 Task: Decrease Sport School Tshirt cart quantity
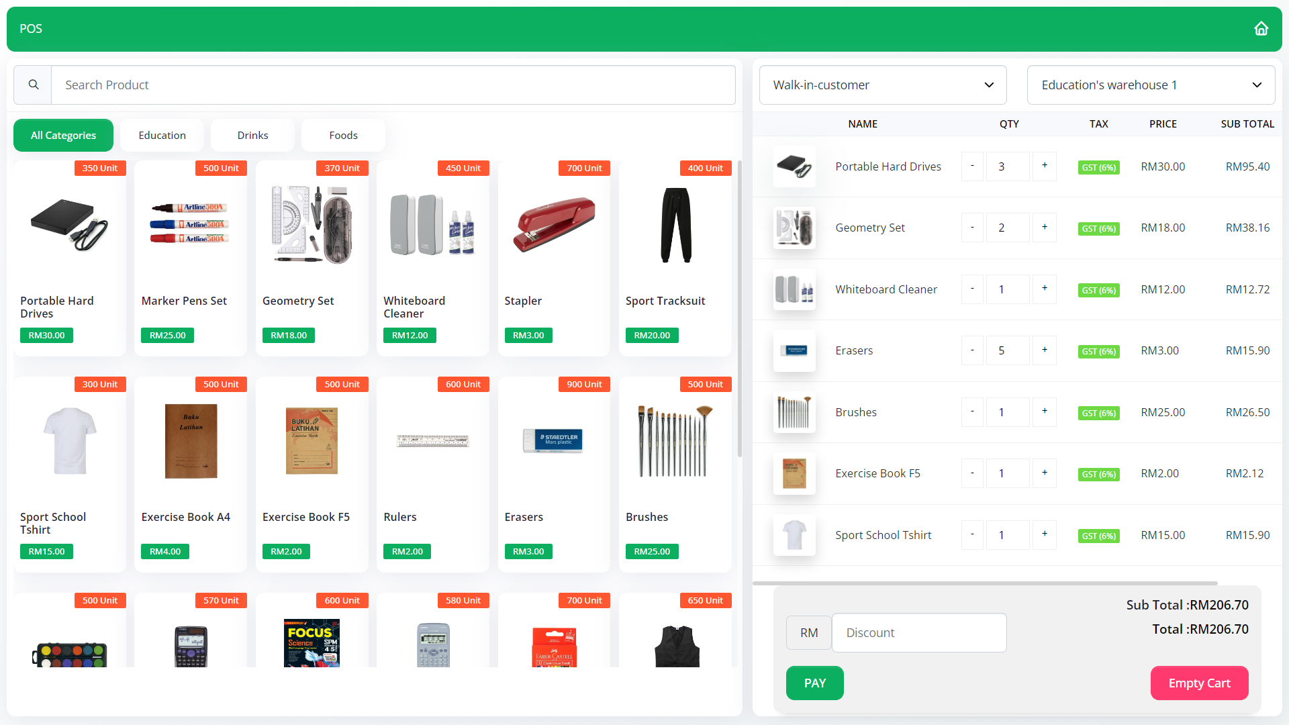(x=972, y=535)
